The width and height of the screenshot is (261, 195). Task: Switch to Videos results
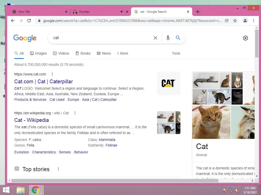(x=61, y=53)
